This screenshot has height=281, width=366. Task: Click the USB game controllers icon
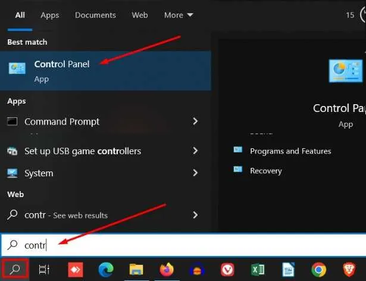coord(12,151)
